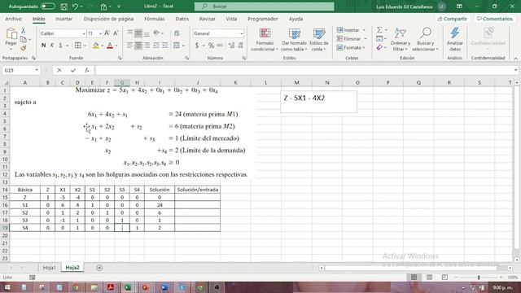521x293 pixels.
Task: Decrease font size with small A icon
Action: [116, 33]
